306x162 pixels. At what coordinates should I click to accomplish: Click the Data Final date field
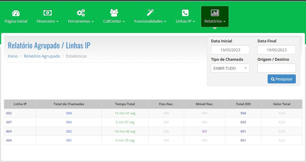[276, 50]
